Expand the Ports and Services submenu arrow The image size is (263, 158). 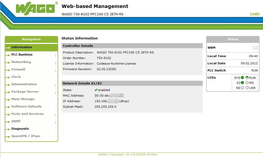coord(55,115)
